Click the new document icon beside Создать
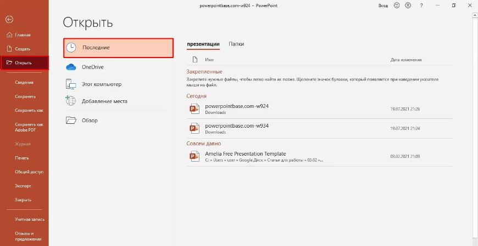 click(9, 49)
